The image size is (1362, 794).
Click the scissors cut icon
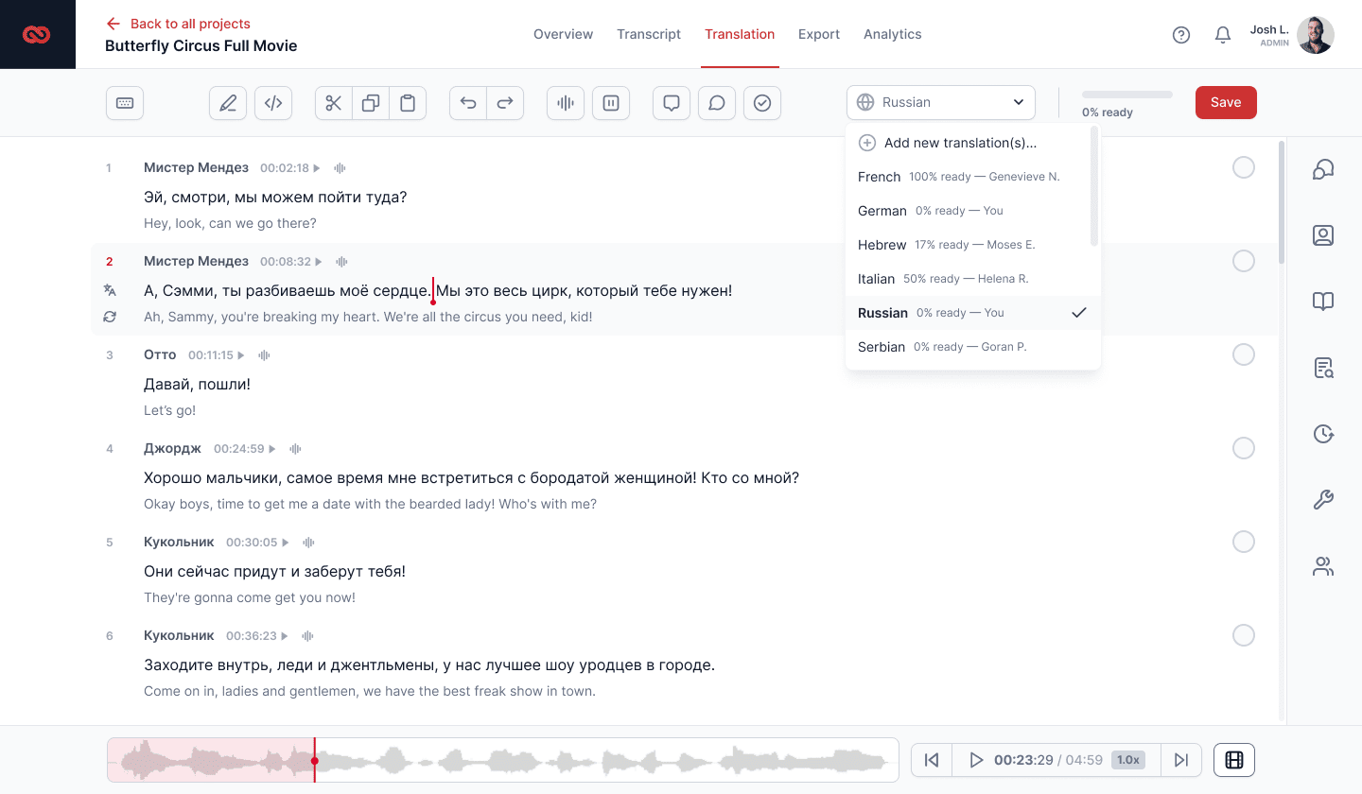coord(333,103)
